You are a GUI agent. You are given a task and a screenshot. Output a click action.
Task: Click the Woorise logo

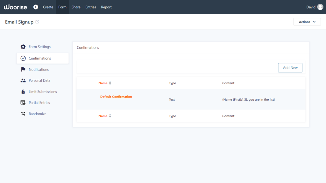pos(15,7)
